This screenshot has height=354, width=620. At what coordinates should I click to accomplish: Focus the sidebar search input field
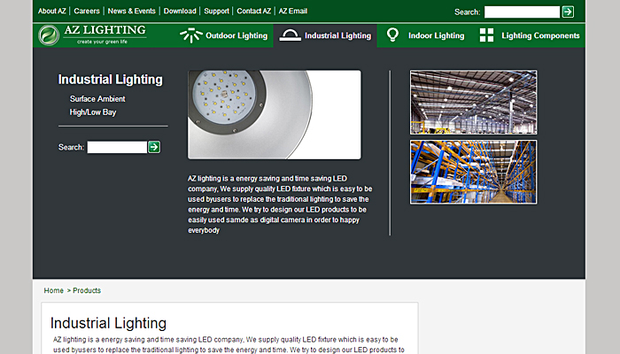[x=117, y=147]
